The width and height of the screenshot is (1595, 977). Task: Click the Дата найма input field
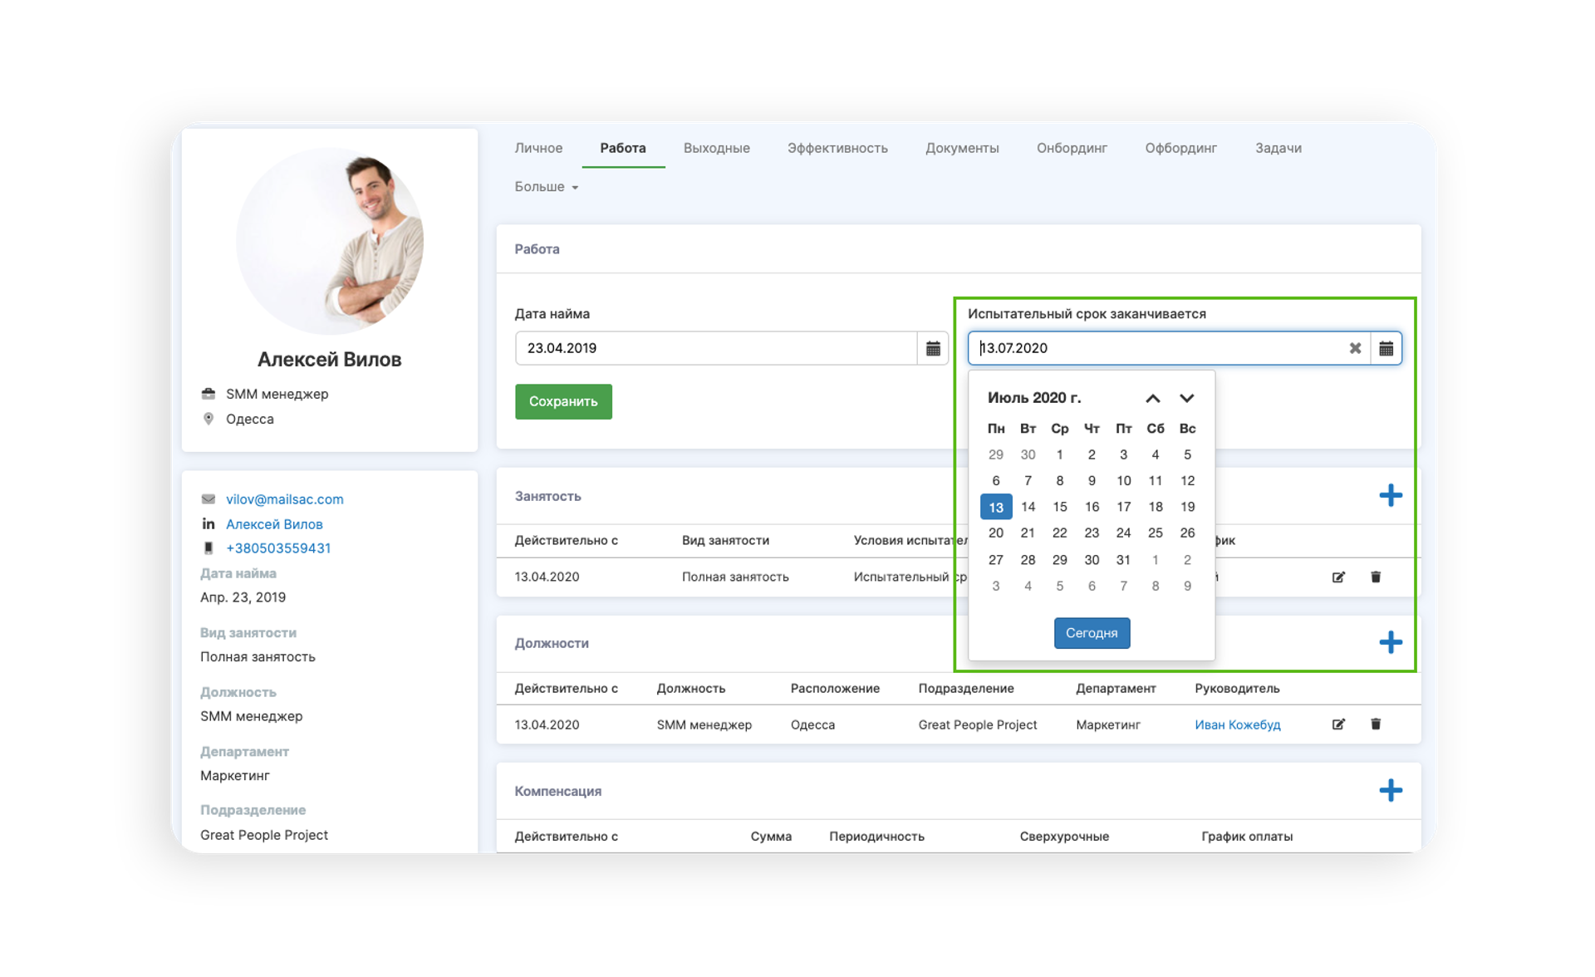click(x=715, y=348)
